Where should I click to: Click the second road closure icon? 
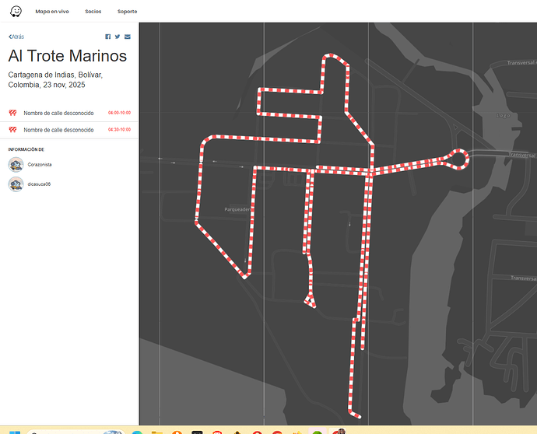(x=12, y=129)
